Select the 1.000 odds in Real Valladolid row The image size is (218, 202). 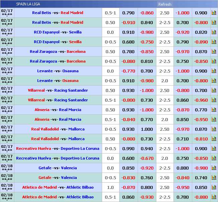click(x=147, y=129)
